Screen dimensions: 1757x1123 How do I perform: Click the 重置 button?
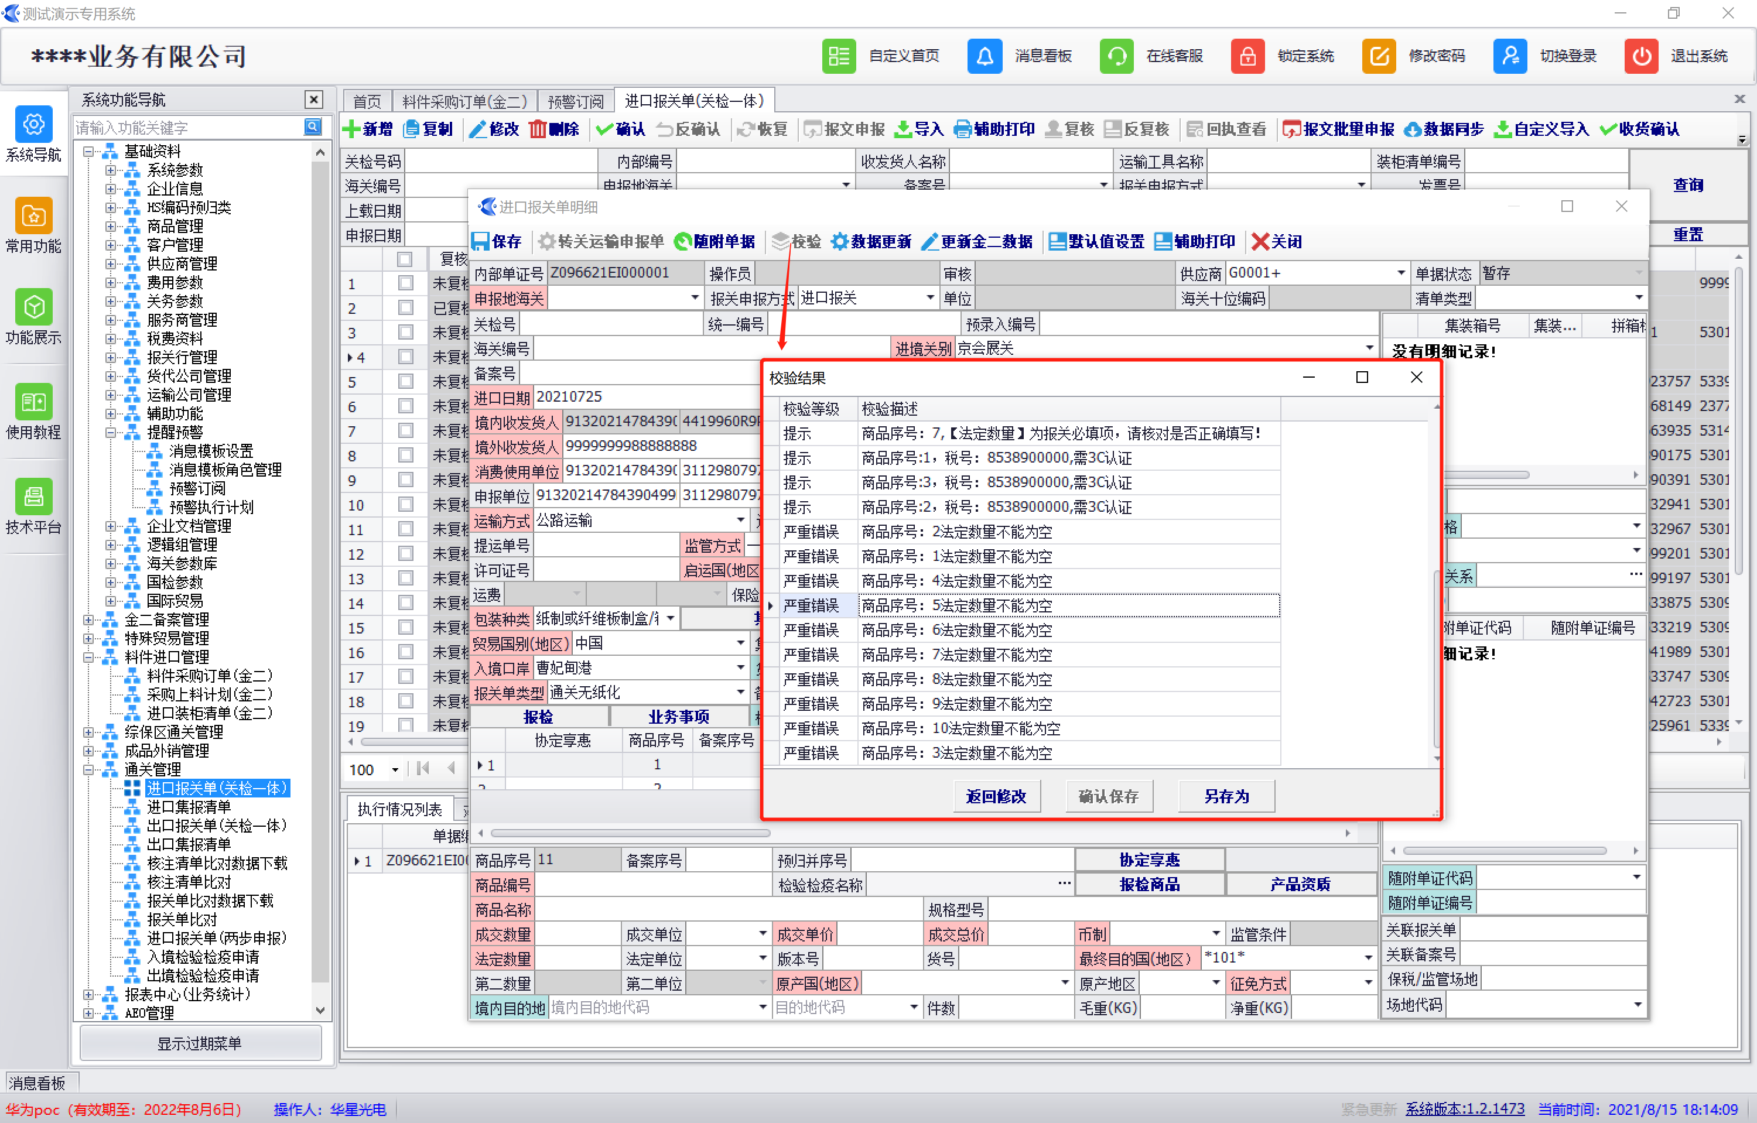[x=1688, y=234]
